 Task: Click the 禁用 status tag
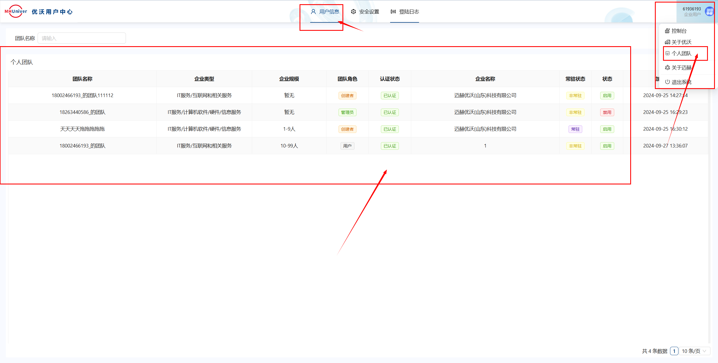607,113
